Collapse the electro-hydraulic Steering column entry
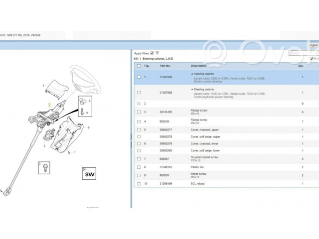319x239 pixels. [192, 90]
